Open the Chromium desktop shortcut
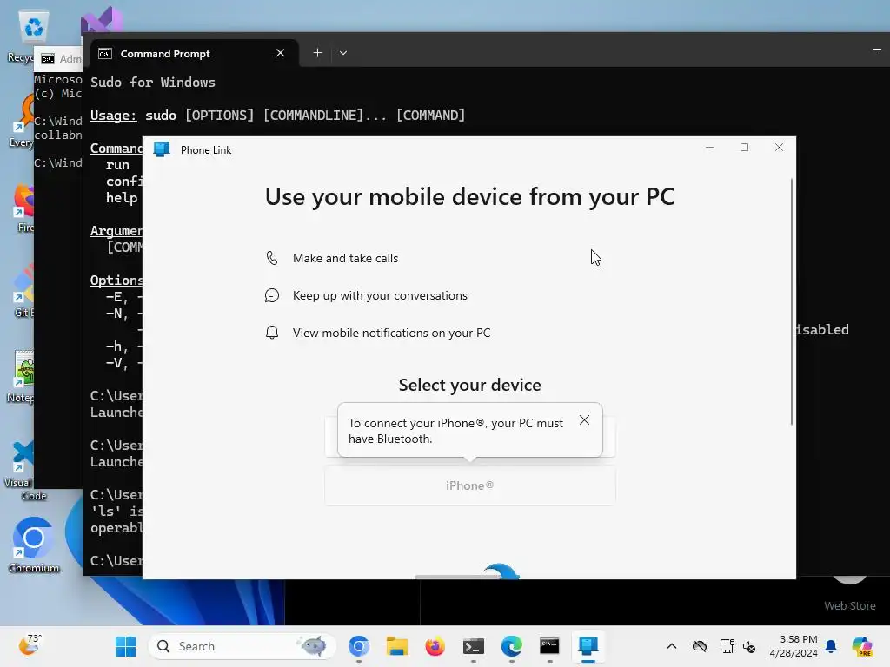Screen dimensions: 890x667 [34, 545]
